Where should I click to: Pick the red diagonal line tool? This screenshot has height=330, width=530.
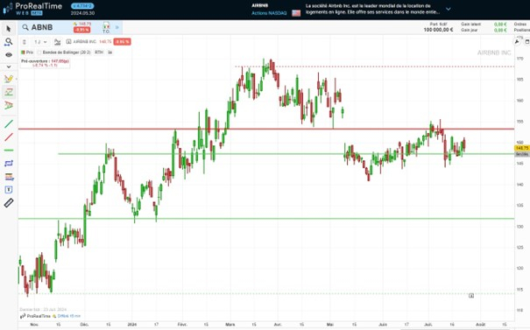[9, 137]
